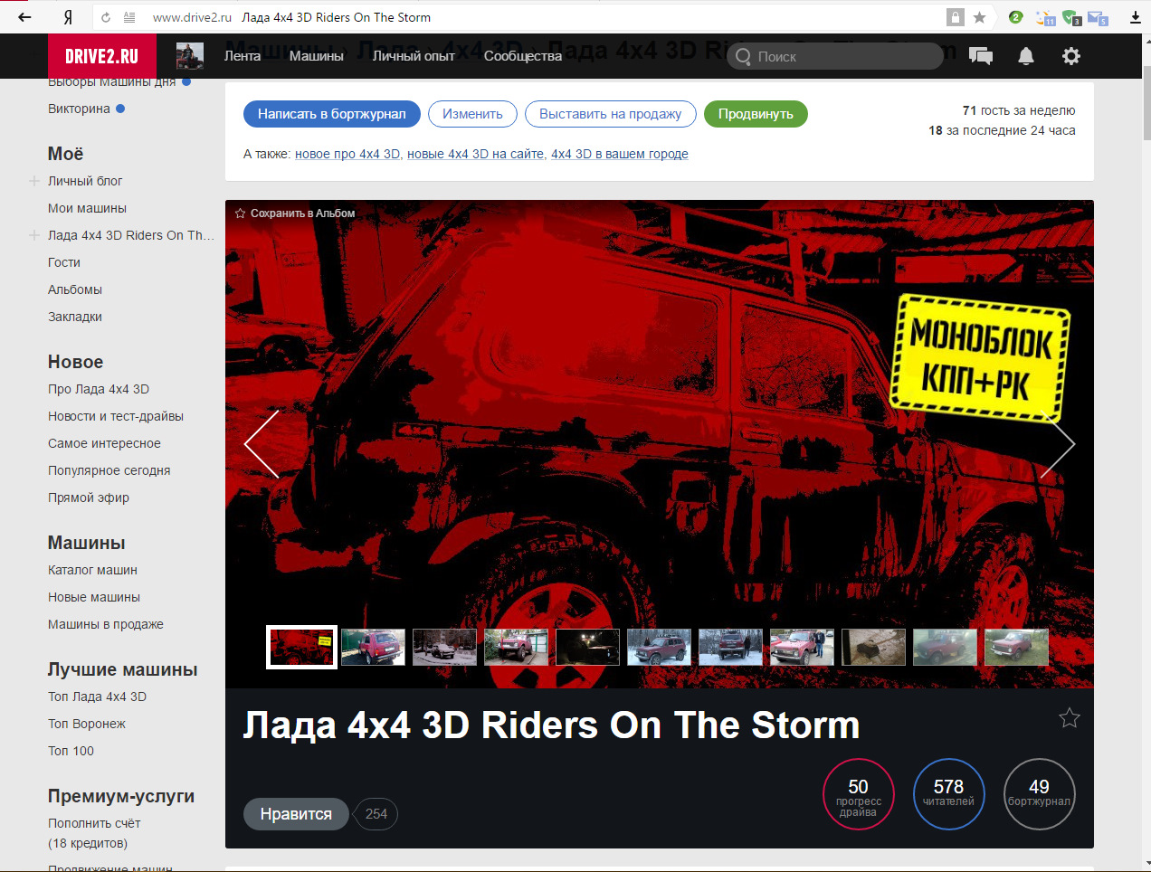1151x872 pixels.
Task: Click the Поиск search field
Action: coord(835,56)
